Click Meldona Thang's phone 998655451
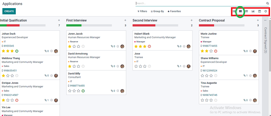The width and height of the screenshot is (271, 116). pos(10,71)
